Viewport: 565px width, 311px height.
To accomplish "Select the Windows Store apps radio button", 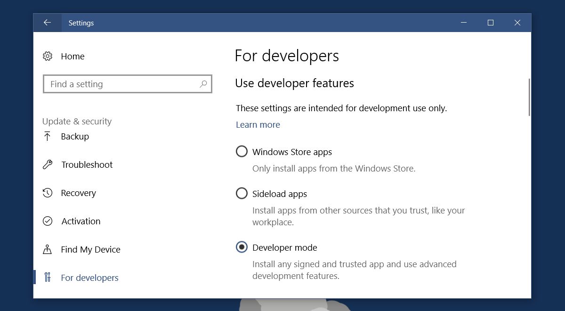I will (242, 152).
